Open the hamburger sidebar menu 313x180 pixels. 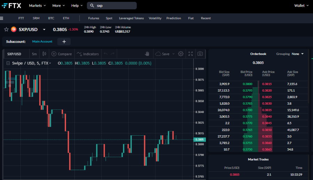coord(2,18)
